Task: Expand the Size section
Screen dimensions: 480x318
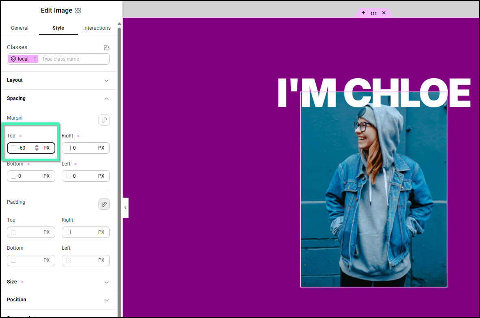Action: [x=58, y=282]
